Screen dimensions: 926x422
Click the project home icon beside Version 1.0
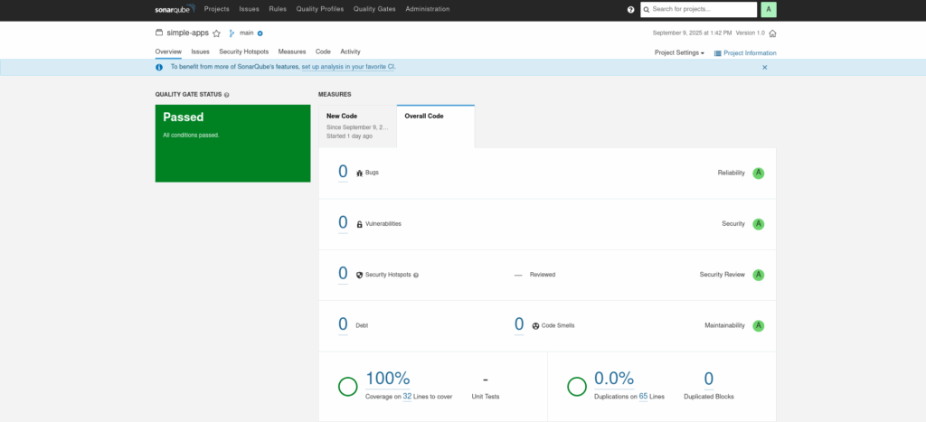pos(772,33)
